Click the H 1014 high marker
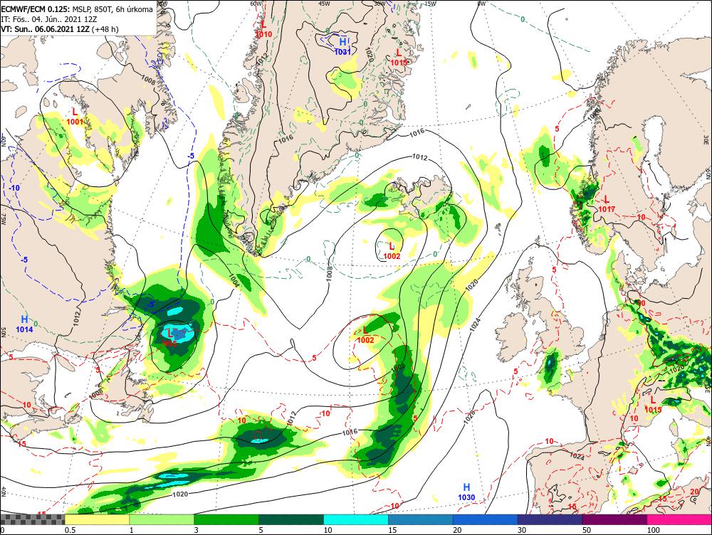The image size is (712, 535). (x=24, y=324)
